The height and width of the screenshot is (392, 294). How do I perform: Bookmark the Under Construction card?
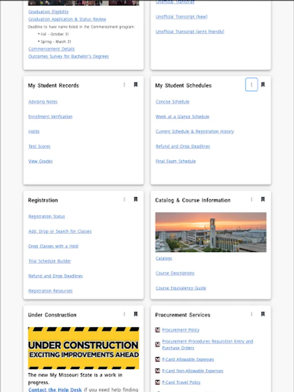coord(136,314)
